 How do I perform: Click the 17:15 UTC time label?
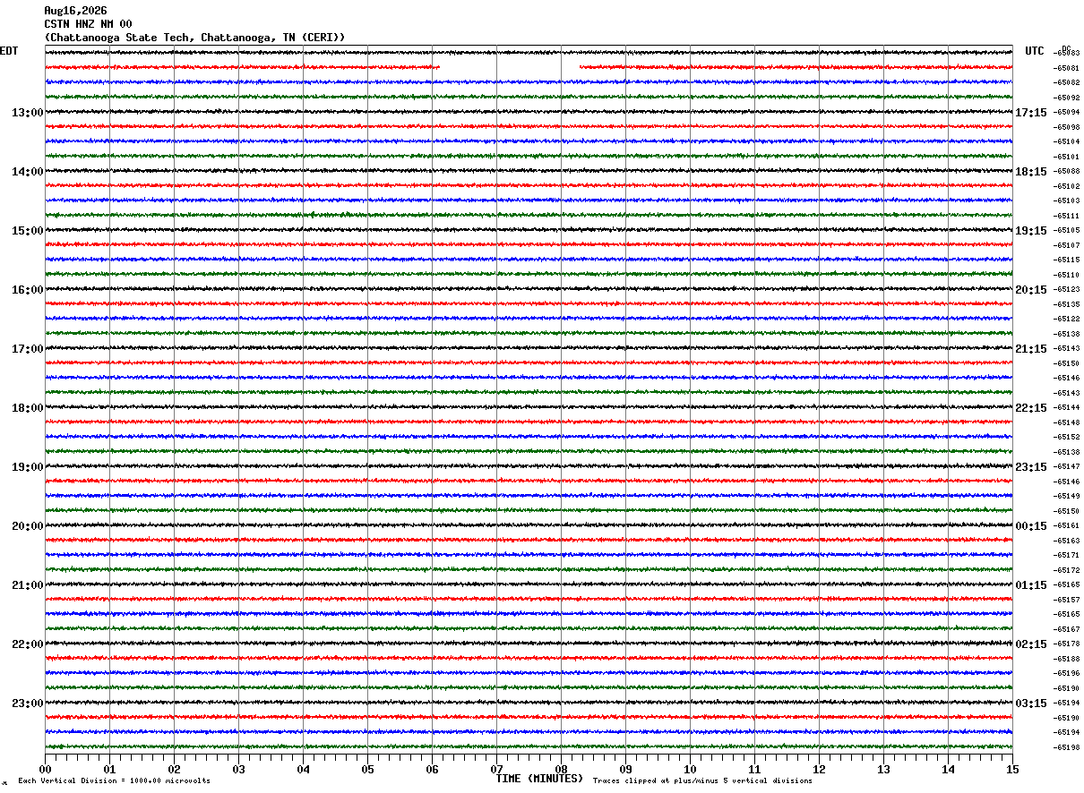click(1030, 113)
